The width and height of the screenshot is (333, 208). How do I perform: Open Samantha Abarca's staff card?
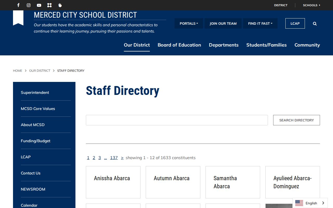pyautogui.click(x=233, y=182)
